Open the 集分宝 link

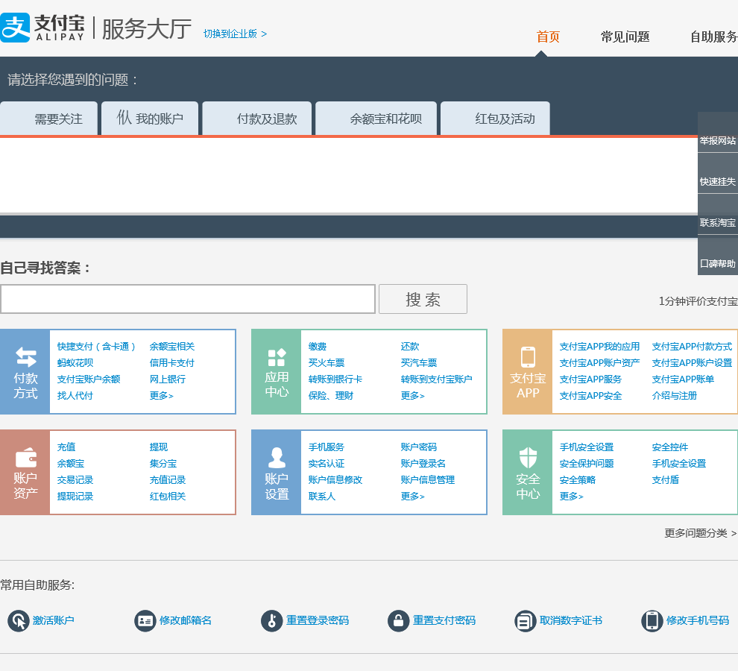pos(163,463)
